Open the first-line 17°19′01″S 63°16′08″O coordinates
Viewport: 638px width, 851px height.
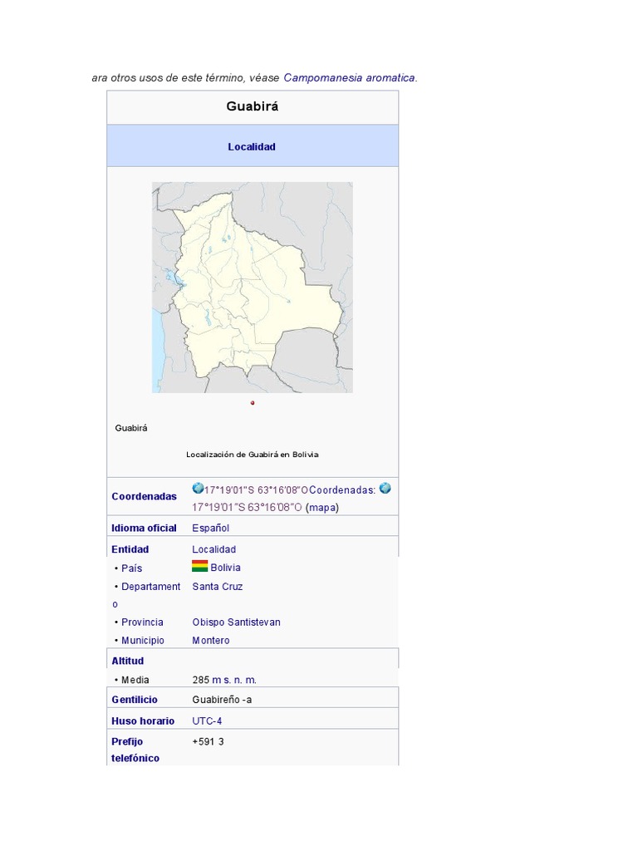click(x=257, y=490)
